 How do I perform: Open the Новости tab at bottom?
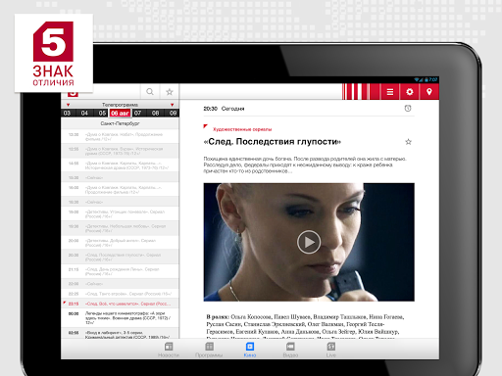click(x=169, y=350)
